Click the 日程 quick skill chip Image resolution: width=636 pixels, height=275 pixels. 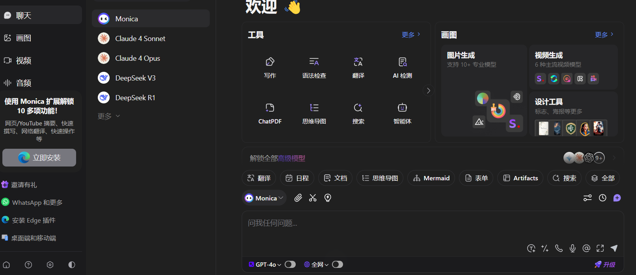pos(297,178)
